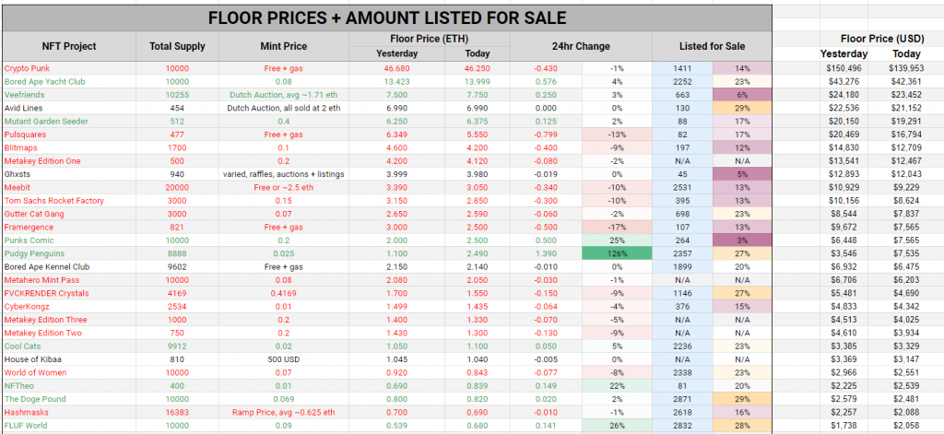Click the 'Bored Ape Yacht Club' cell
The width and height of the screenshot is (944, 434).
pyautogui.click(x=69, y=82)
